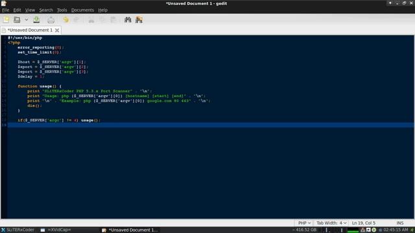The height and width of the screenshot is (233, 415).
Task: Click the <?php opening tag line
Action: click(14, 43)
